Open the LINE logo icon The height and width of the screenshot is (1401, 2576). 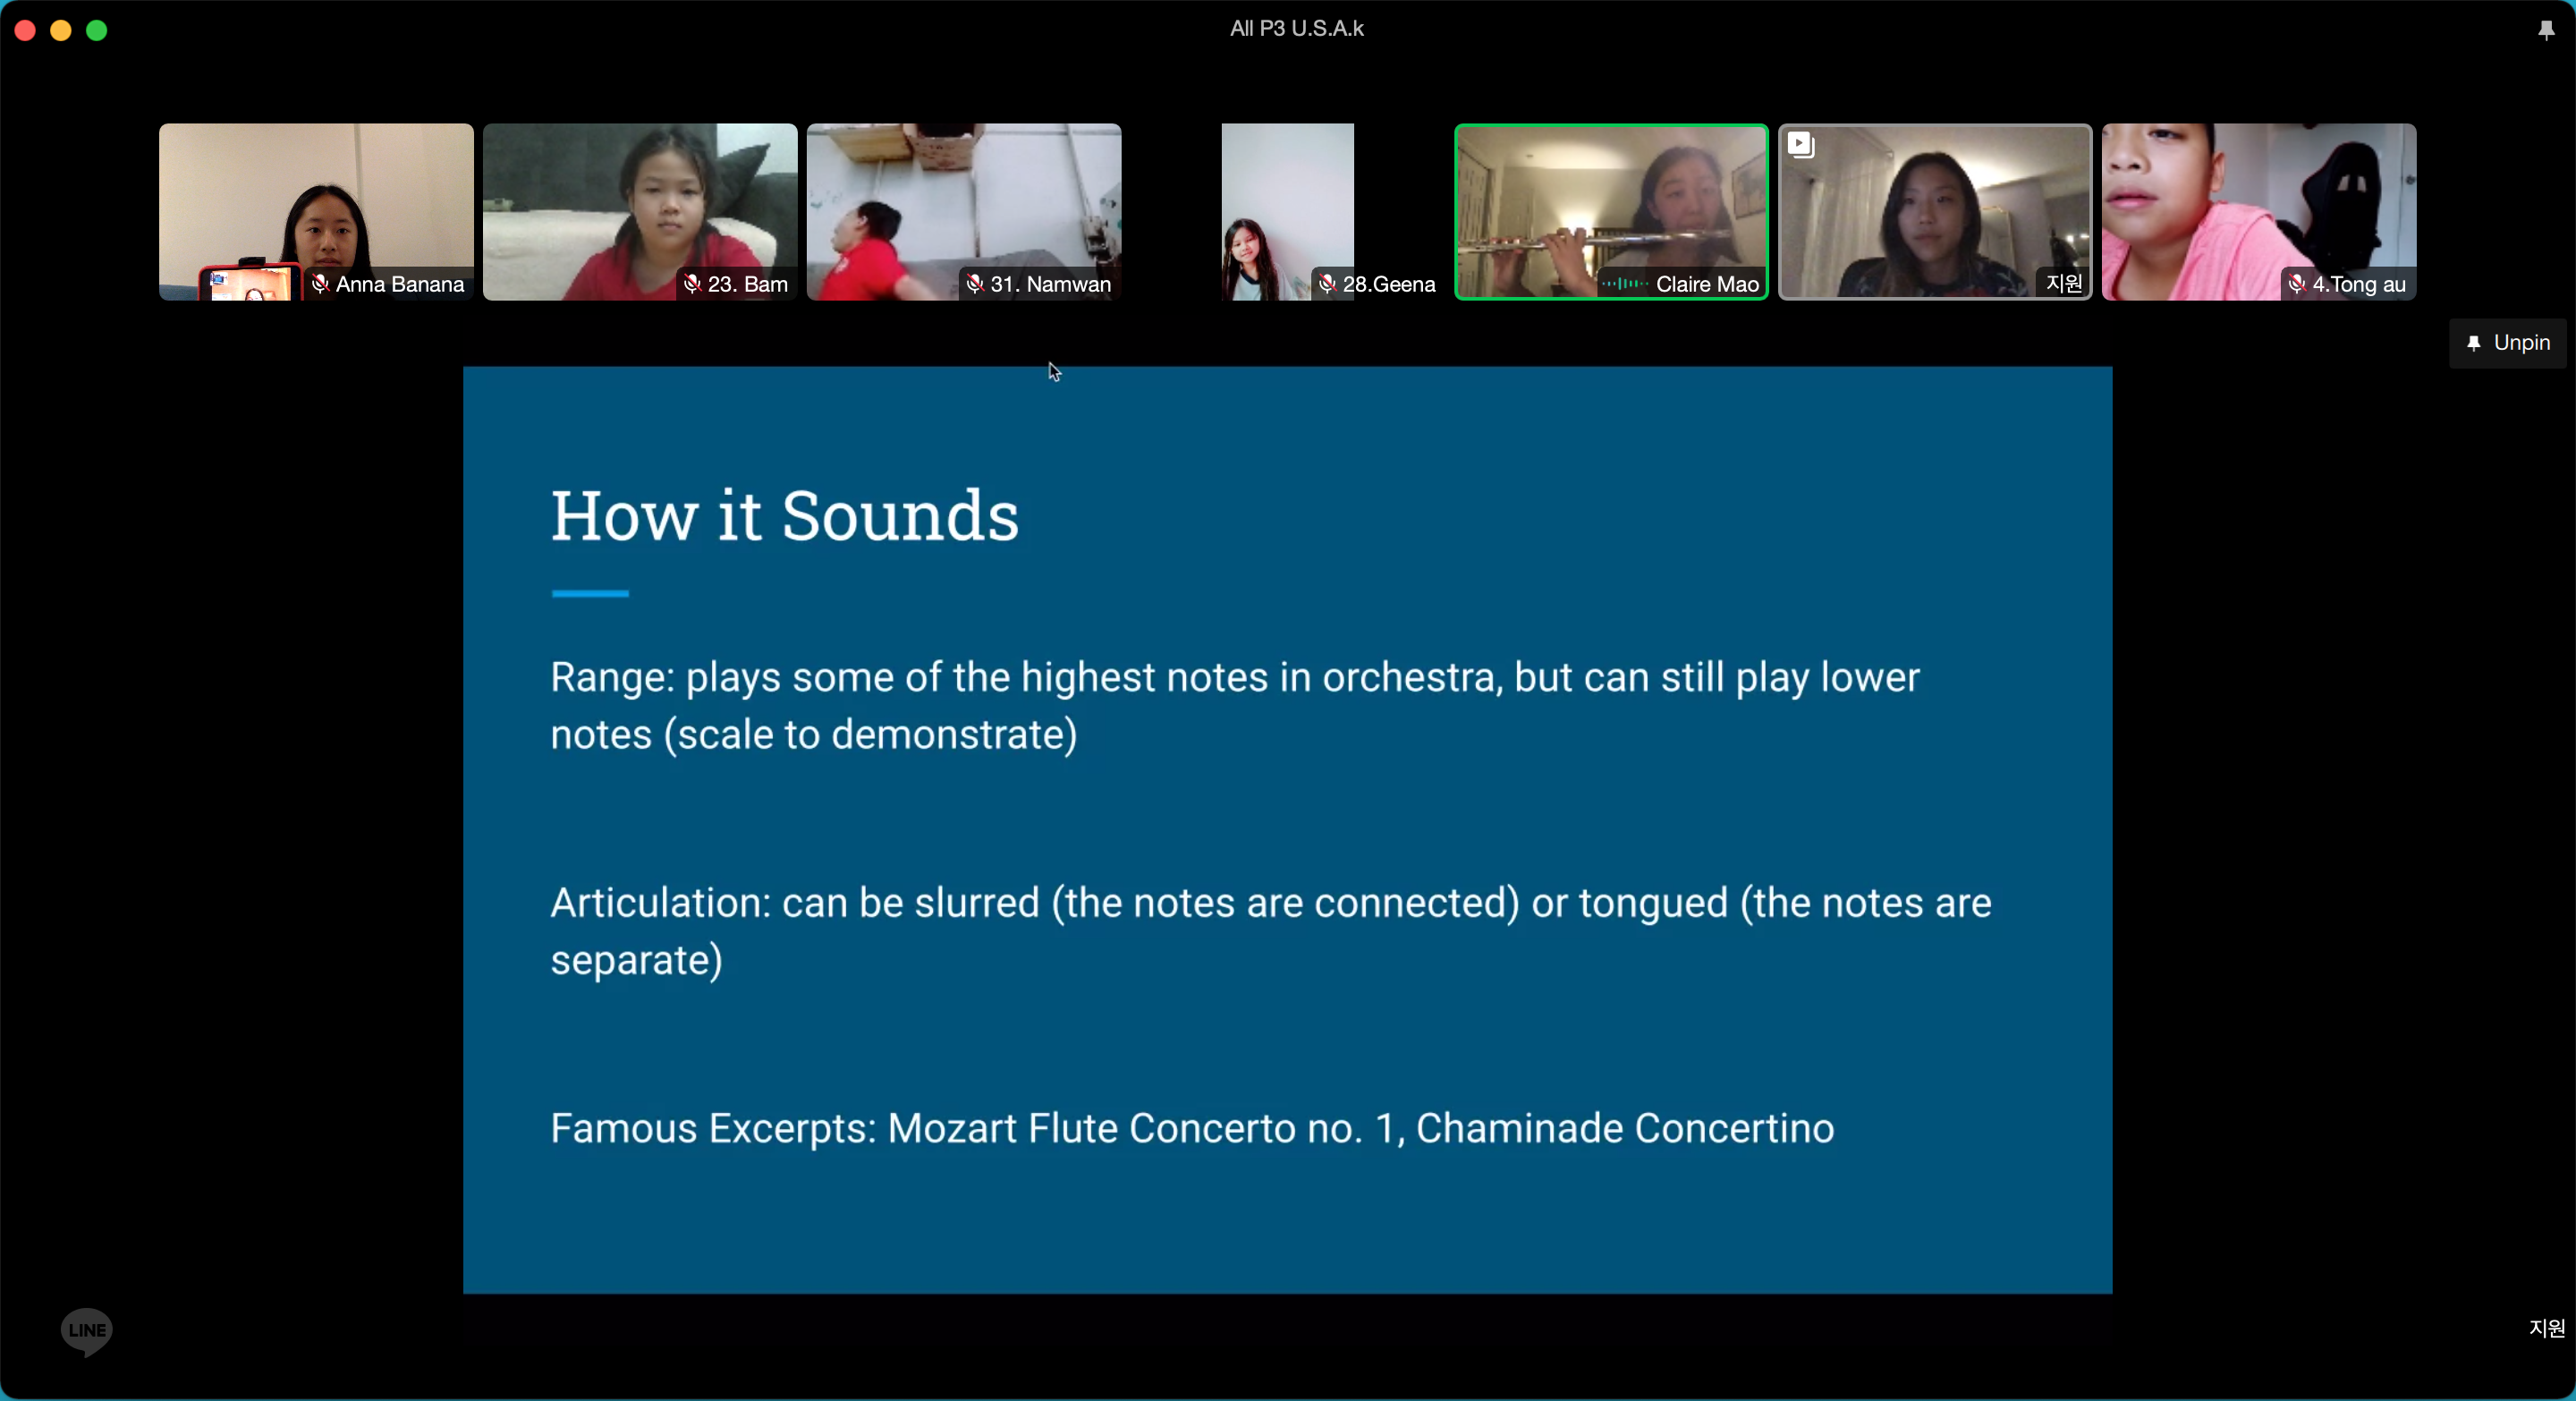(87, 1331)
